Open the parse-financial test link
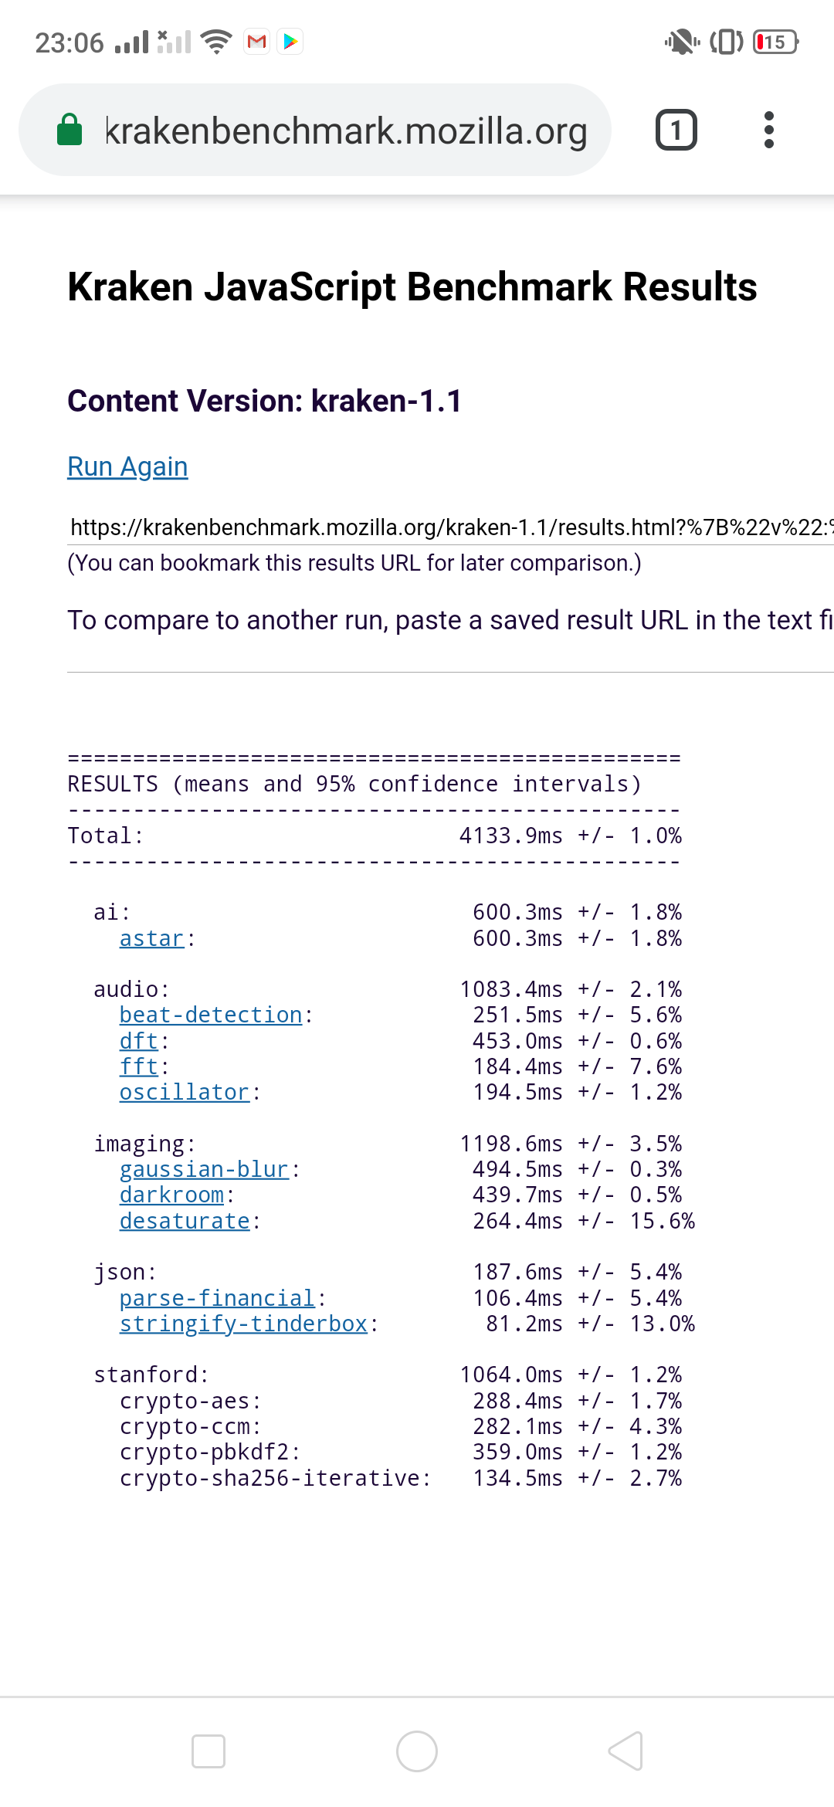 217,1298
